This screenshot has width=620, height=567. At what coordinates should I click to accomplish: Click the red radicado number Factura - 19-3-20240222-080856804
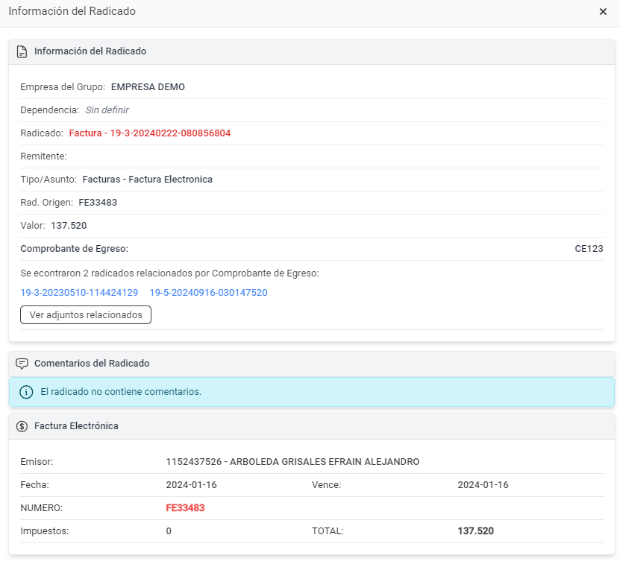(150, 133)
